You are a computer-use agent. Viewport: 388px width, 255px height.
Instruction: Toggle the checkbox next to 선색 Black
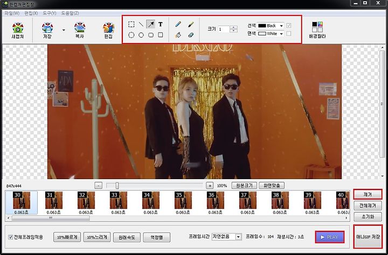pyautogui.click(x=288, y=25)
